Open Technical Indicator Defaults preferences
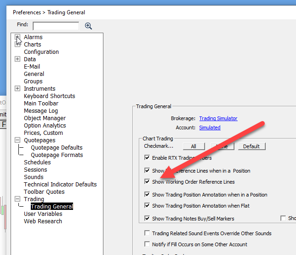The image size is (296, 255). 60,184
